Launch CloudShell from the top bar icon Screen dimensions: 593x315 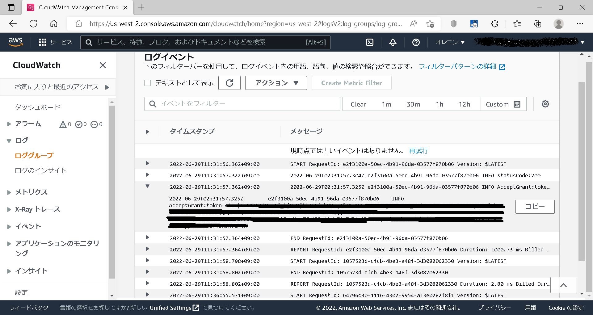[370, 42]
